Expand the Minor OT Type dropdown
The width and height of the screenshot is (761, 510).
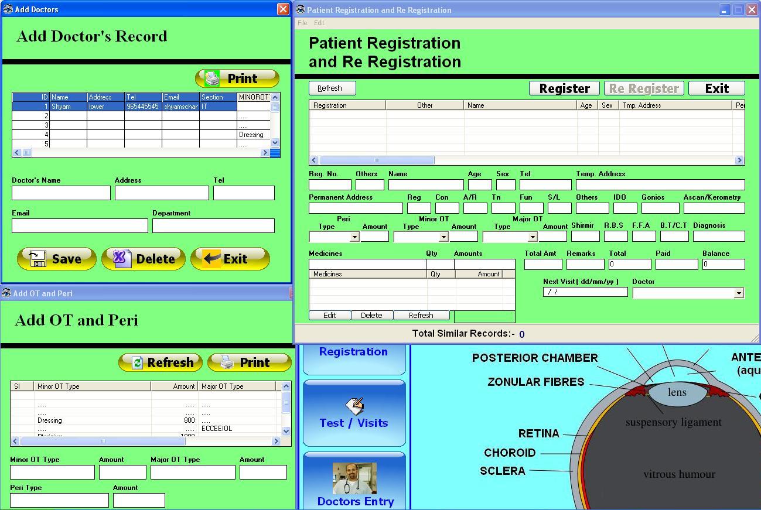point(443,237)
